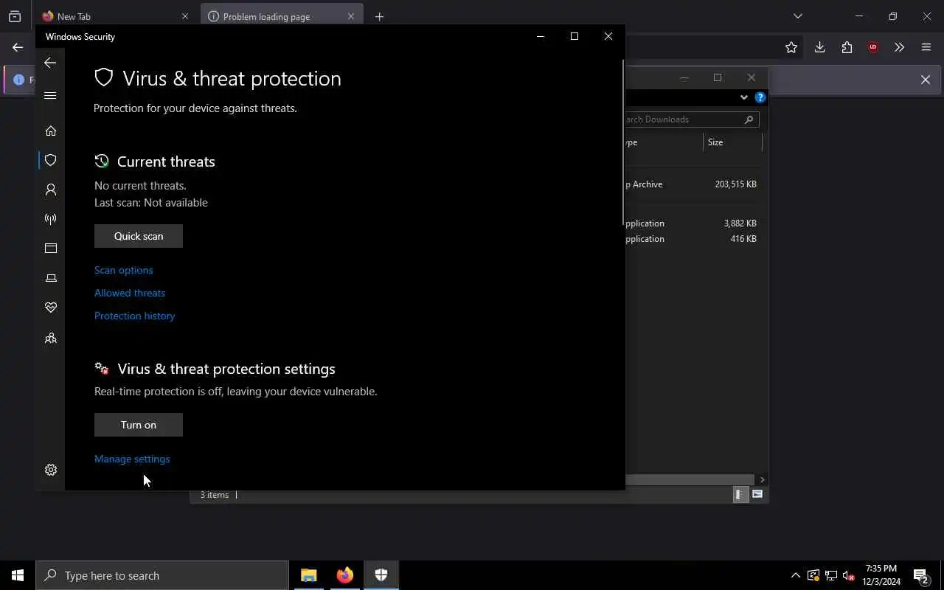Close the New Tab browser tab
The image size is (944, 590).
(x=185, y=16)
